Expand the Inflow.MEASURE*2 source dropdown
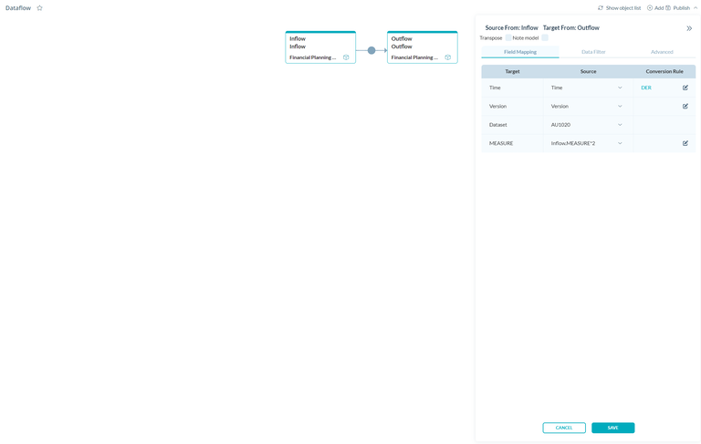 click(x=620, y=143)
